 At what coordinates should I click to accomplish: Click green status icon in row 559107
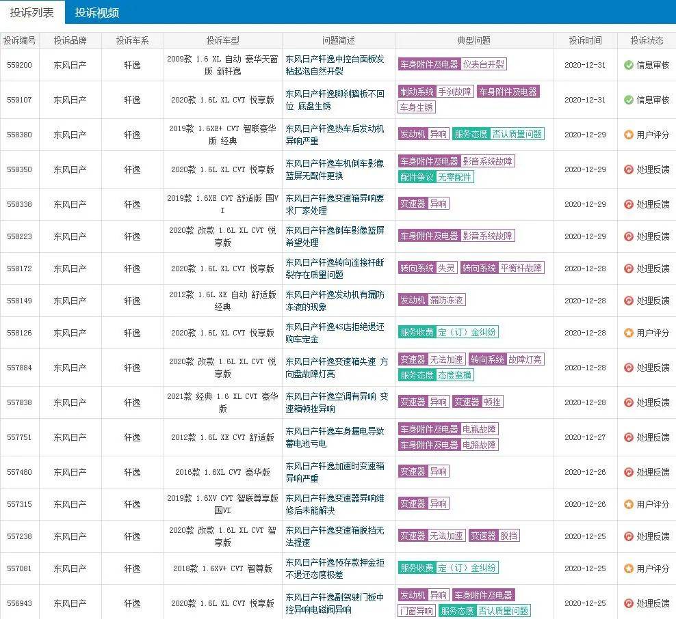(x=628, y=100)
